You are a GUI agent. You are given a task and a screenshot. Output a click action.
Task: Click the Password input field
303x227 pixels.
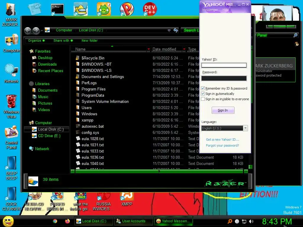[x=224, y=78]
